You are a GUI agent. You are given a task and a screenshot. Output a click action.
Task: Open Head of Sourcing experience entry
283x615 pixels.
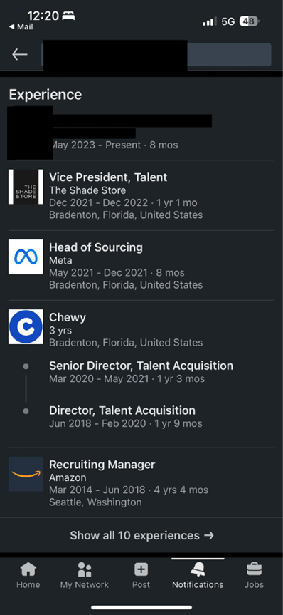[x=141, y=266]
